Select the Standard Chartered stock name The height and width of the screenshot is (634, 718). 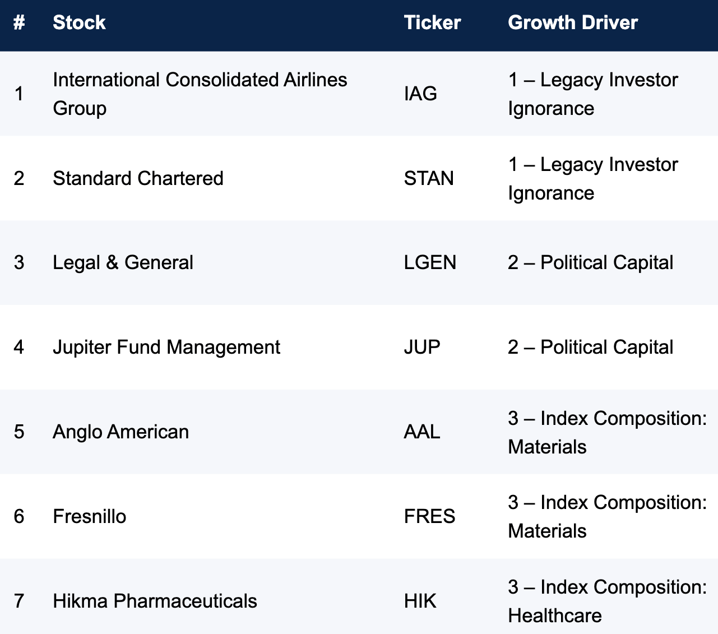click(x=138, y=178)
